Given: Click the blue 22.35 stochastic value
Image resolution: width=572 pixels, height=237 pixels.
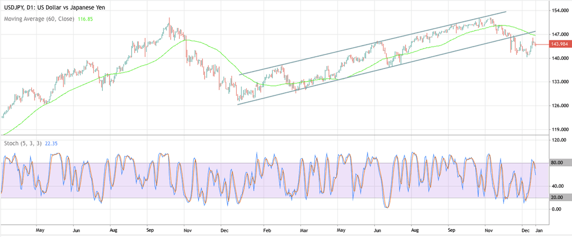Looking at the screenshot, I should [51, 144].
